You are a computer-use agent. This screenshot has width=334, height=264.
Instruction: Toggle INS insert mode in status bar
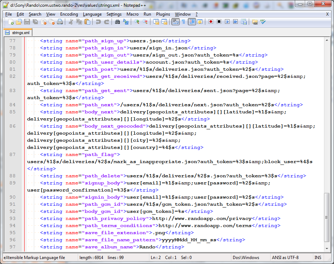(318, 257)
